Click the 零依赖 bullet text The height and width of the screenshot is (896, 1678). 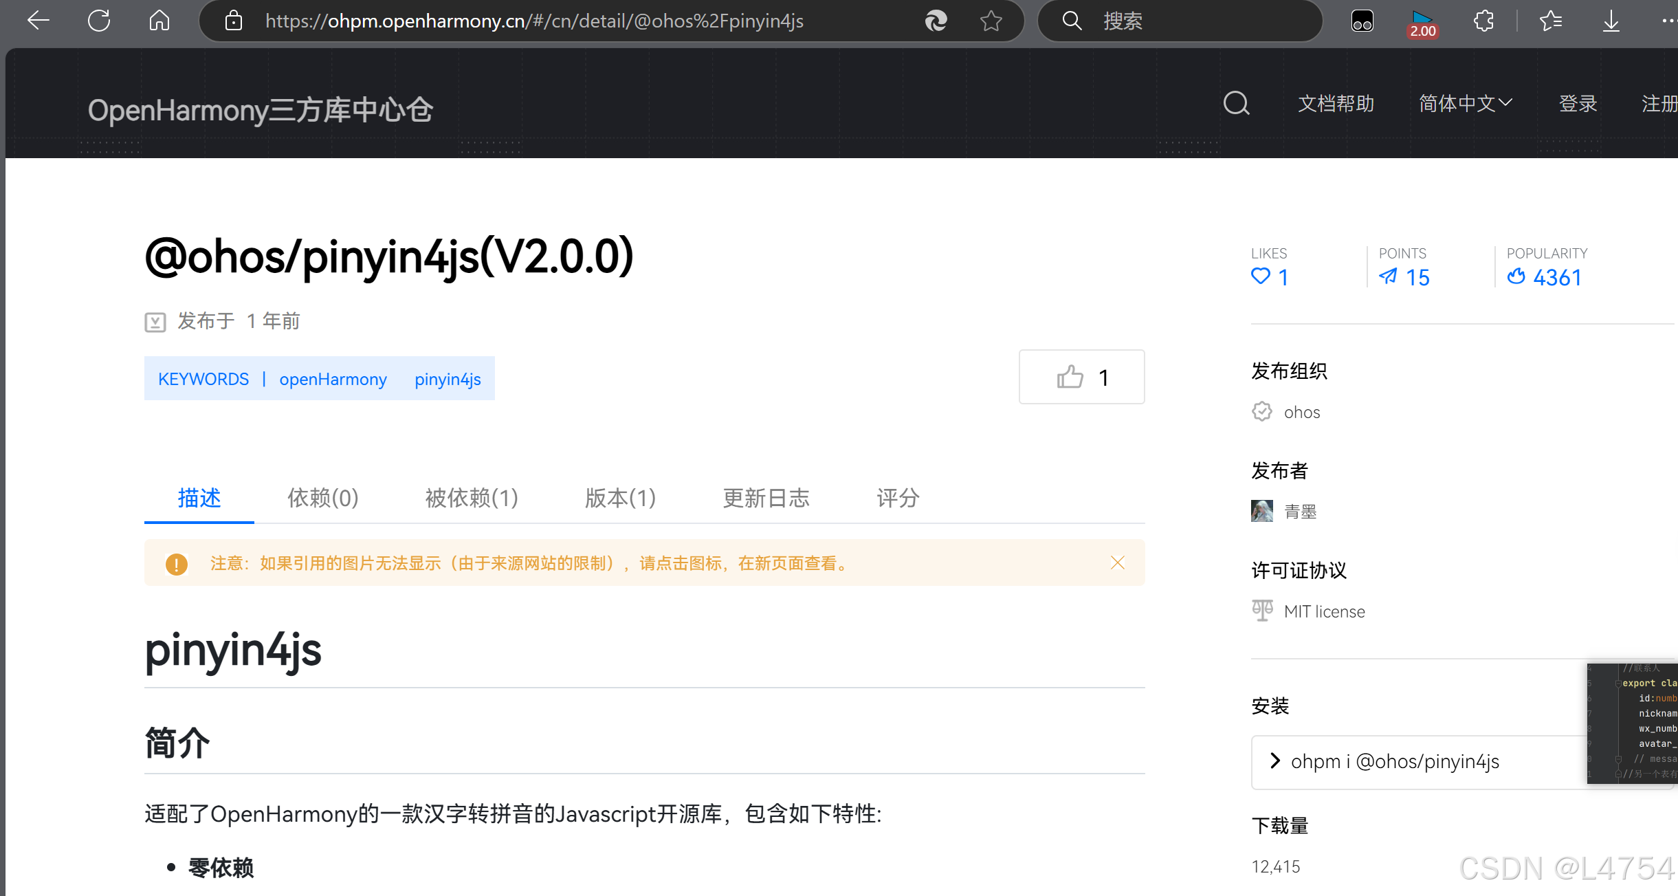pos(221,868)
